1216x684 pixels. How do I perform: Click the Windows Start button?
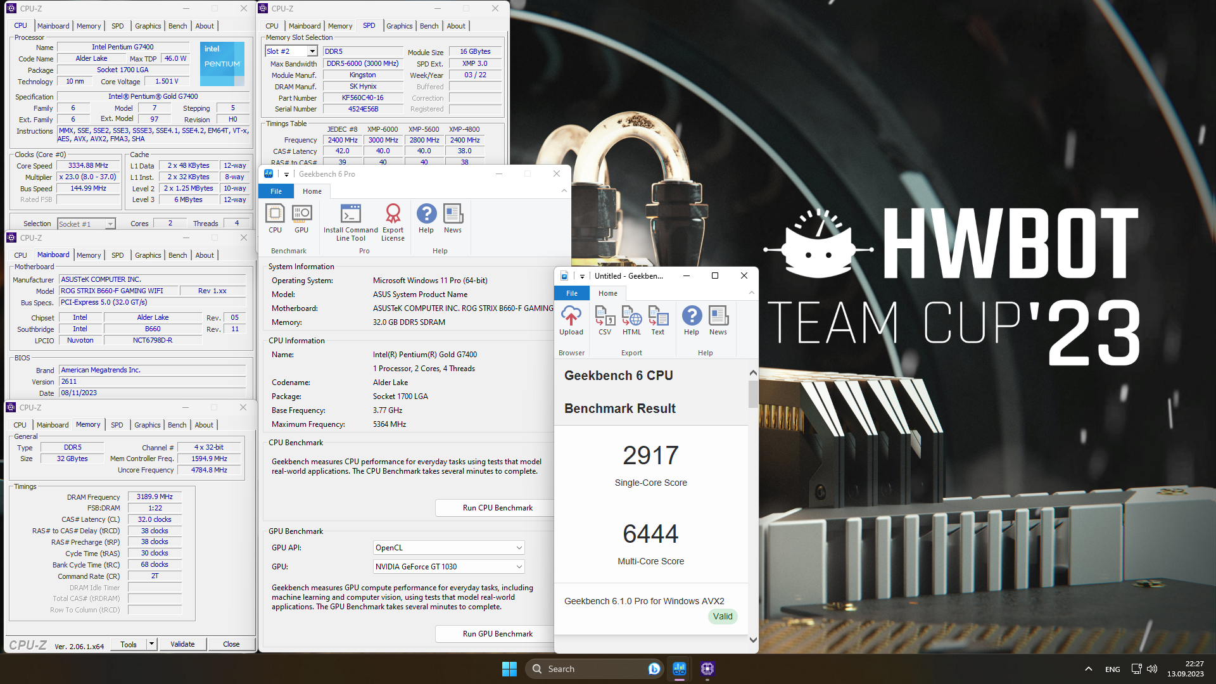509,669
